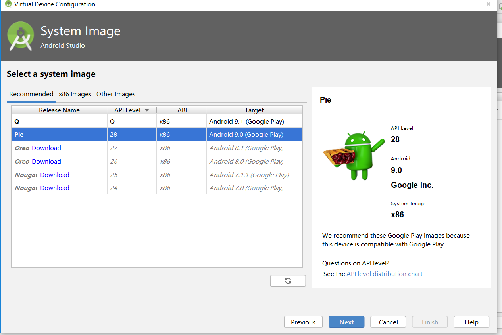Select the Pie release row

pos(157,135)
